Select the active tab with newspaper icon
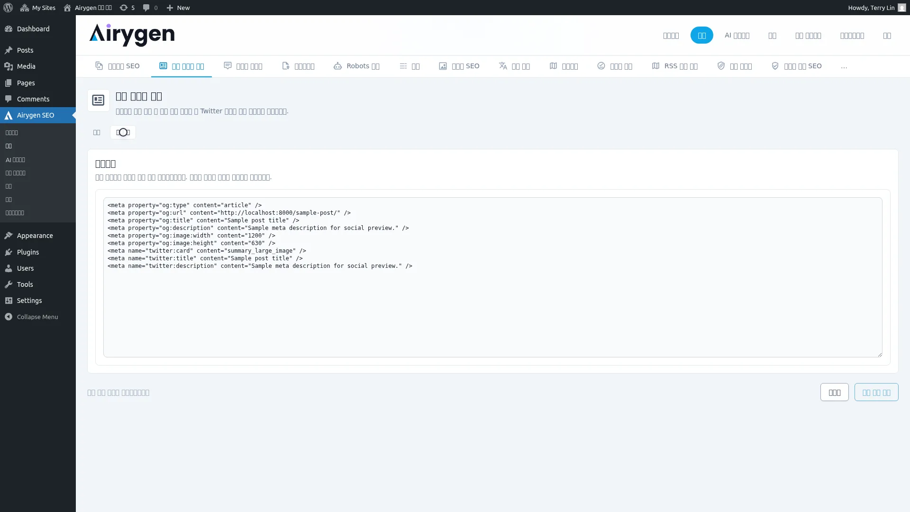Image resolution: width=910 pixels, height=512 pixels. tap(182, 66)
